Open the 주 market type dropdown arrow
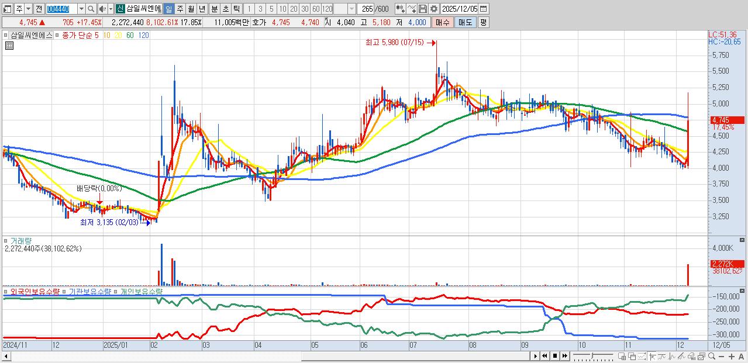The image size is (748, 363). [28, 9]
